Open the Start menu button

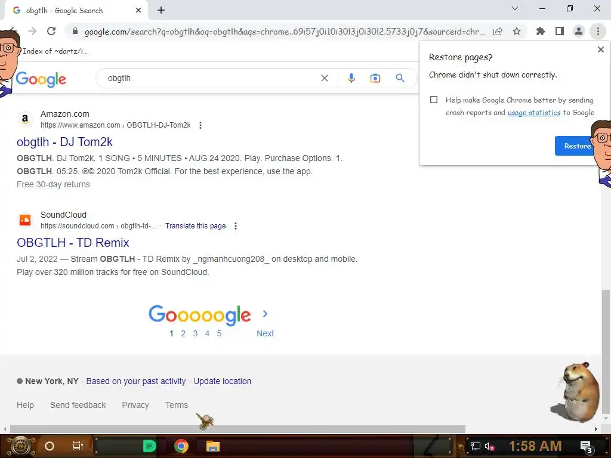tap(21, 446)
